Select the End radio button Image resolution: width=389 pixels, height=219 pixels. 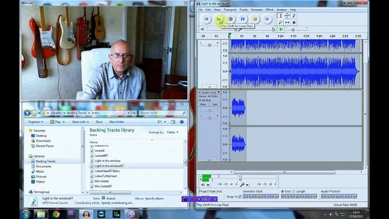pos(282,192)
